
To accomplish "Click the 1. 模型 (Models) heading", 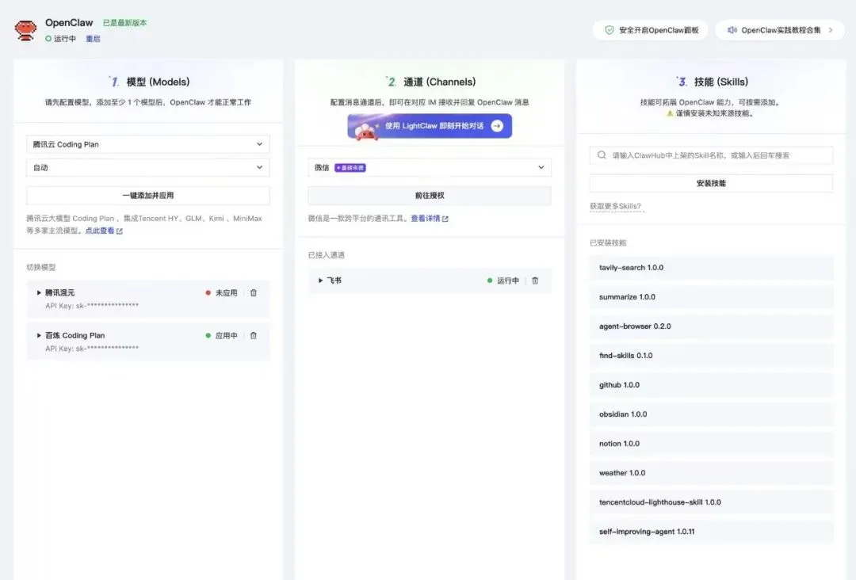I will [148, 82].
